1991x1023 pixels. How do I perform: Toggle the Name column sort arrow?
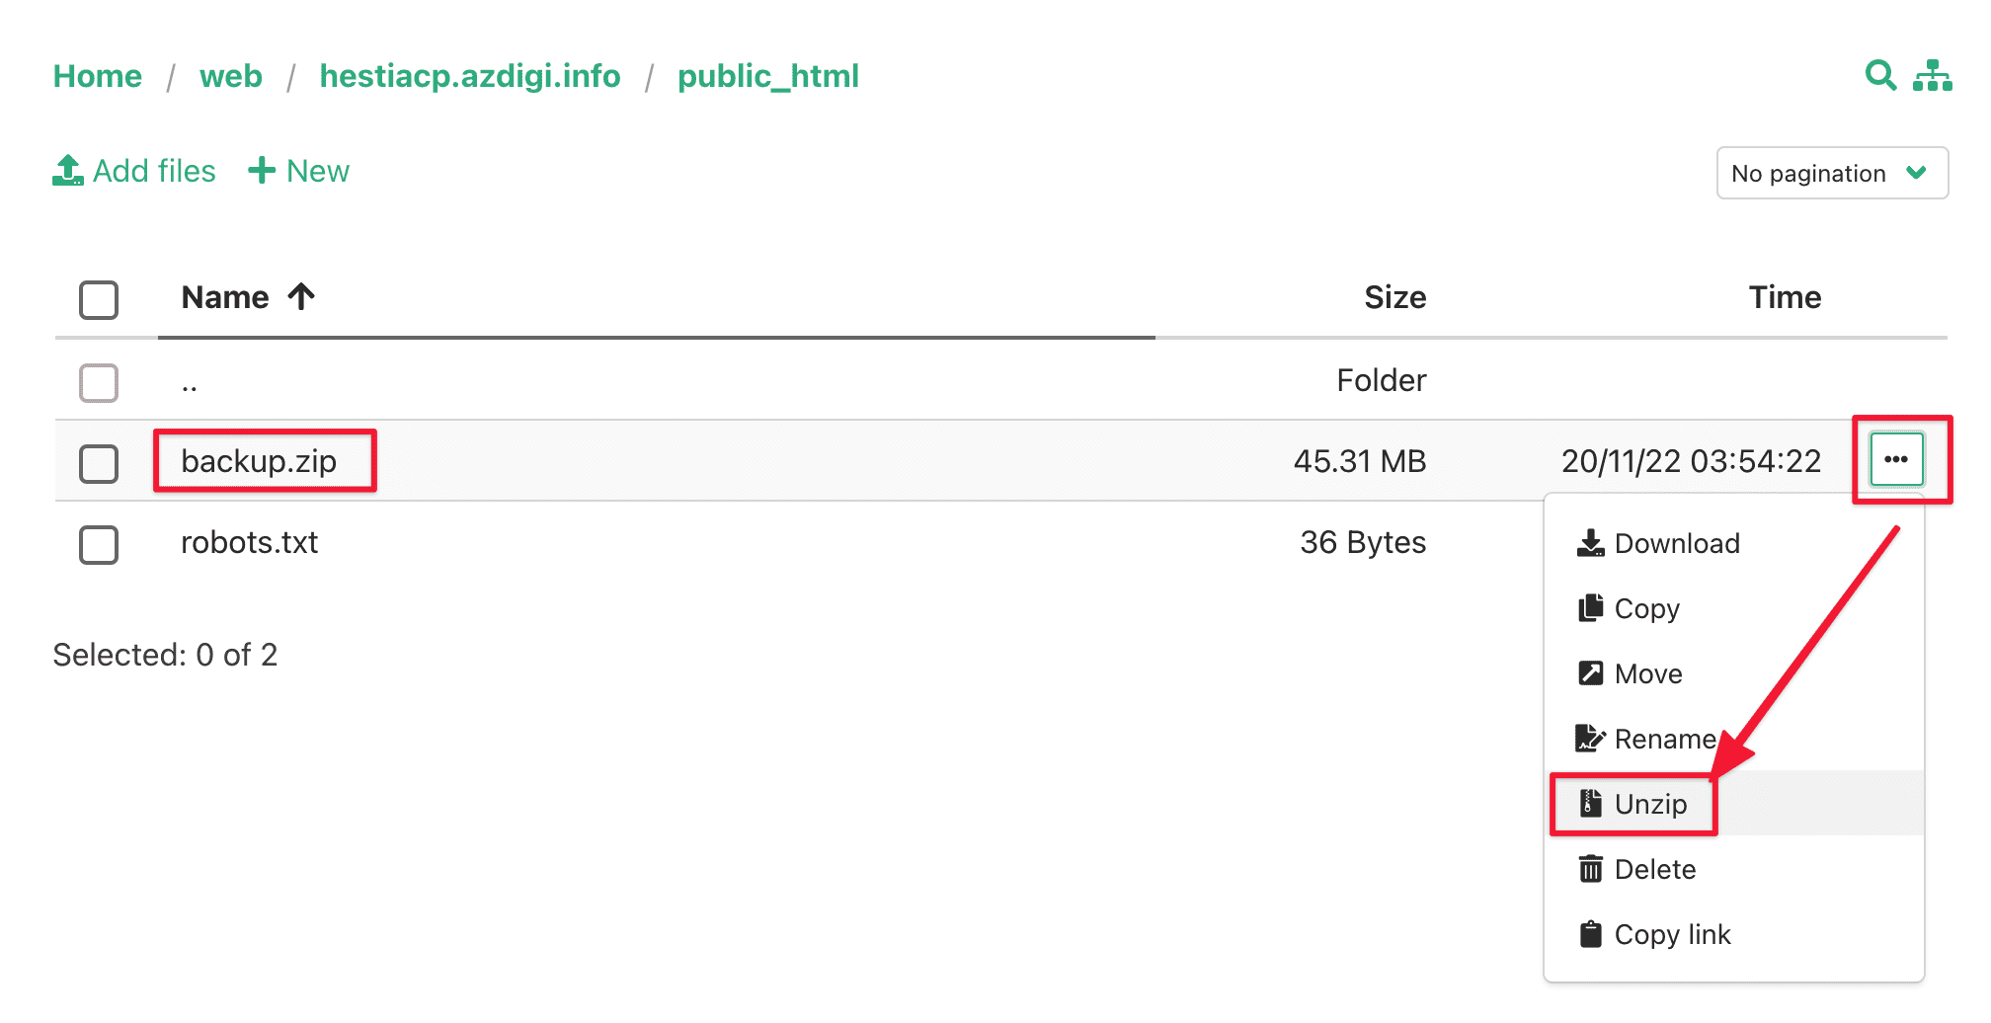[x=299, y=296]
